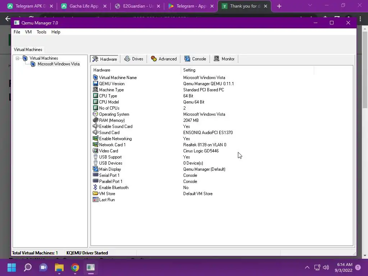Click the Sound Card speaker icon
The height and width of the screenshot is (276, 368).
coord(95,132)
